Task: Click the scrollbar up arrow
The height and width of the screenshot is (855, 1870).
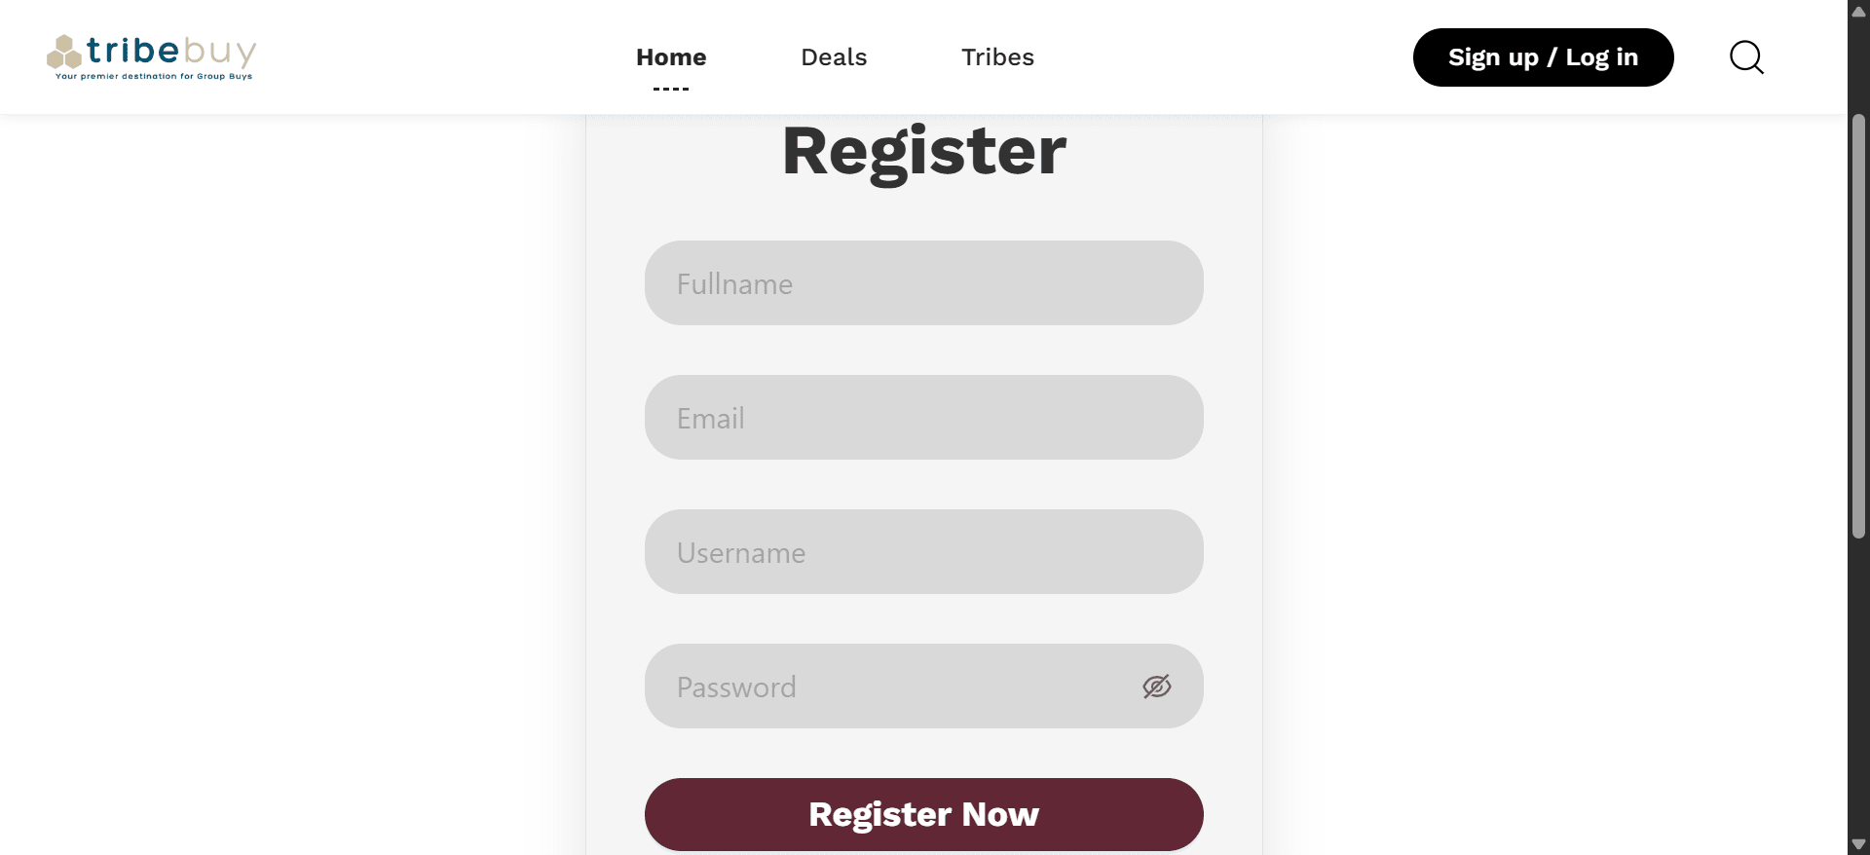Action: pos(1858,12)
